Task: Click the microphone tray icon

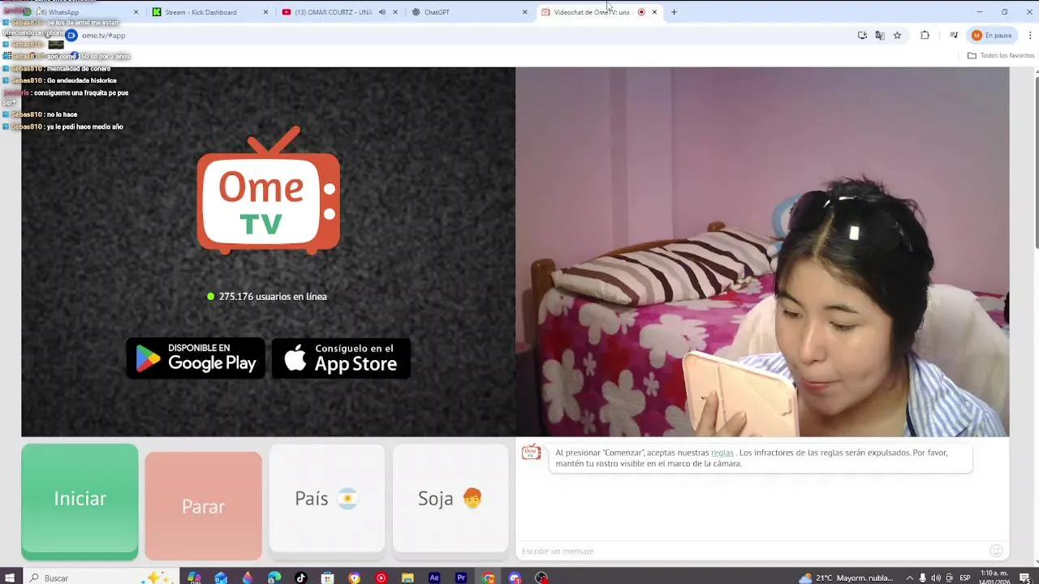Action: point(923,578)
